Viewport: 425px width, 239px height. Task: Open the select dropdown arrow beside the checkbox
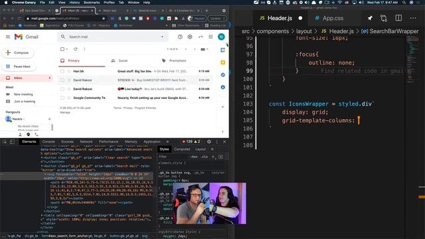click(67, 49)
